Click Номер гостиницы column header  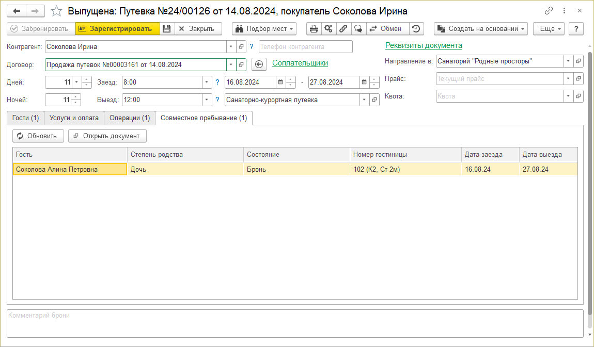405,155
